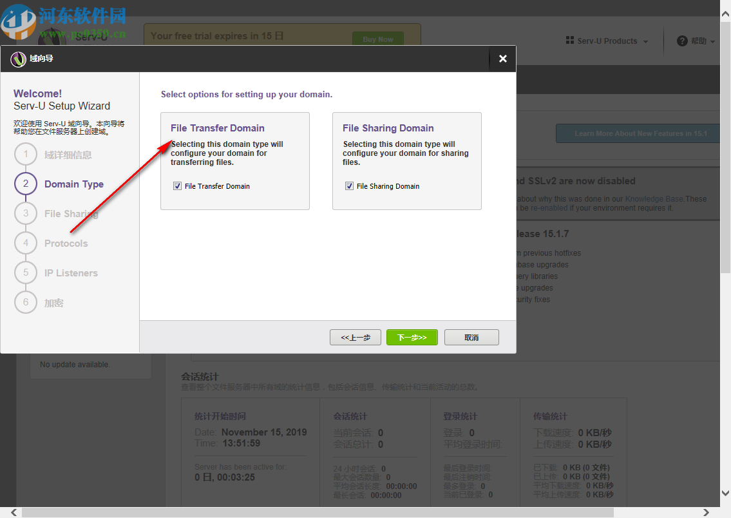Click the Protocols step label
This screenshot has width=731, height=518.
(x=66, y=244)
